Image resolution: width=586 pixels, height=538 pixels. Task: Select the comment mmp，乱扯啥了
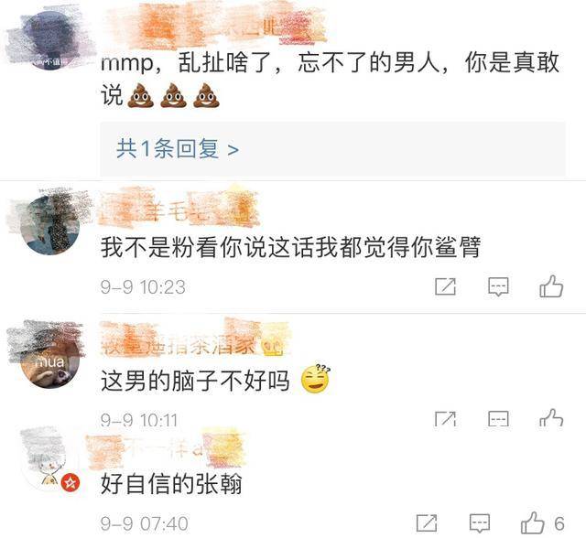click(330, 78)
